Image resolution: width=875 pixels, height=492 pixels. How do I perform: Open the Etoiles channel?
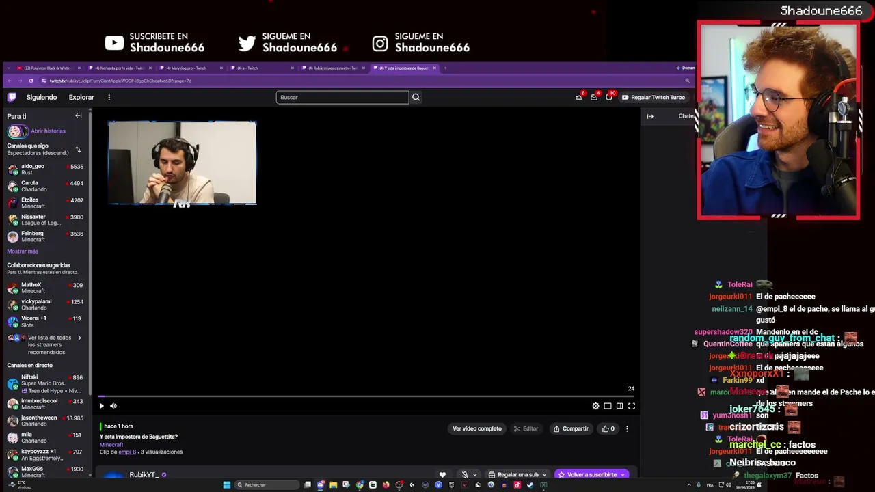pos(45,203)
